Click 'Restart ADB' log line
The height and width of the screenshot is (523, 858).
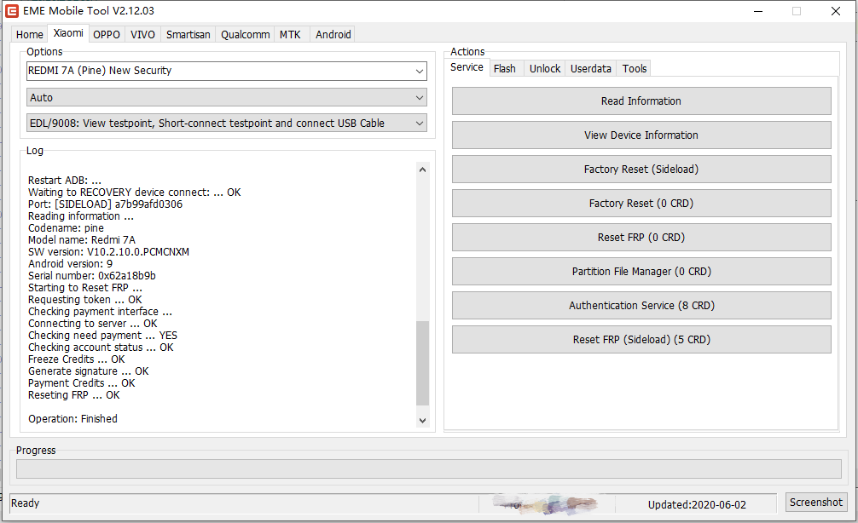point(65,181)
